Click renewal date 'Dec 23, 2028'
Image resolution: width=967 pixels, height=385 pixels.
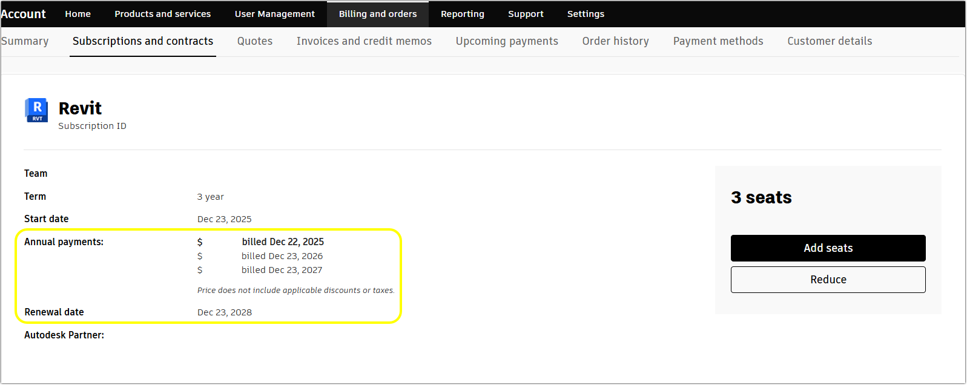point(225,312)
